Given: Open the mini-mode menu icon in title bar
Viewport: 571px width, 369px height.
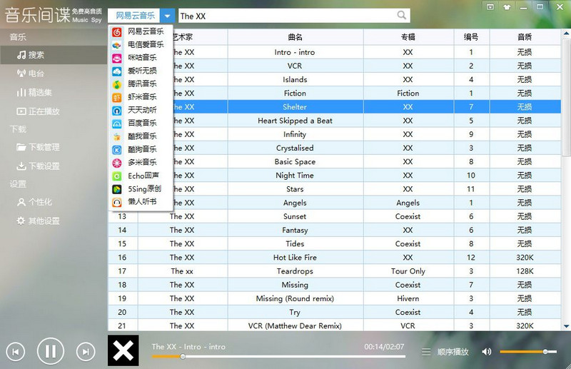Looking at the screenshot, I should click(x=490, y=7).
